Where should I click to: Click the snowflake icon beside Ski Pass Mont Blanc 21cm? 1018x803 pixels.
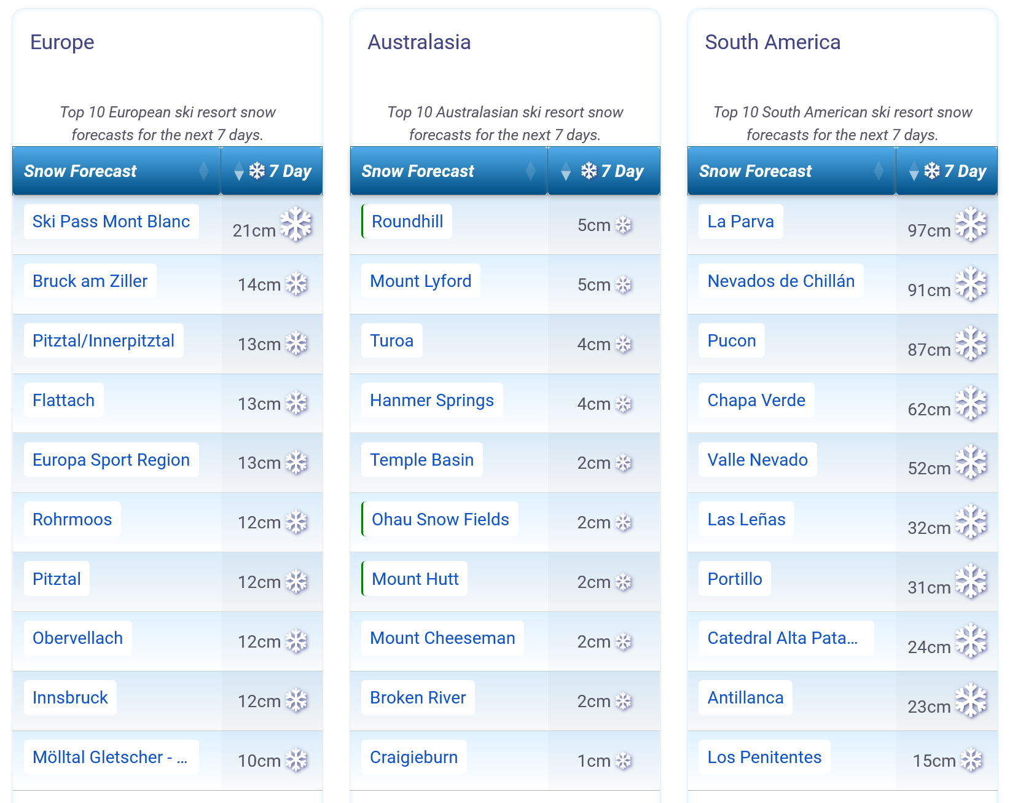pos(296,224)
